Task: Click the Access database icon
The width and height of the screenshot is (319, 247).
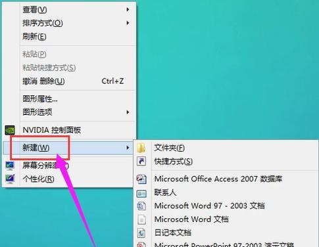Action: (x=141, y=179)
